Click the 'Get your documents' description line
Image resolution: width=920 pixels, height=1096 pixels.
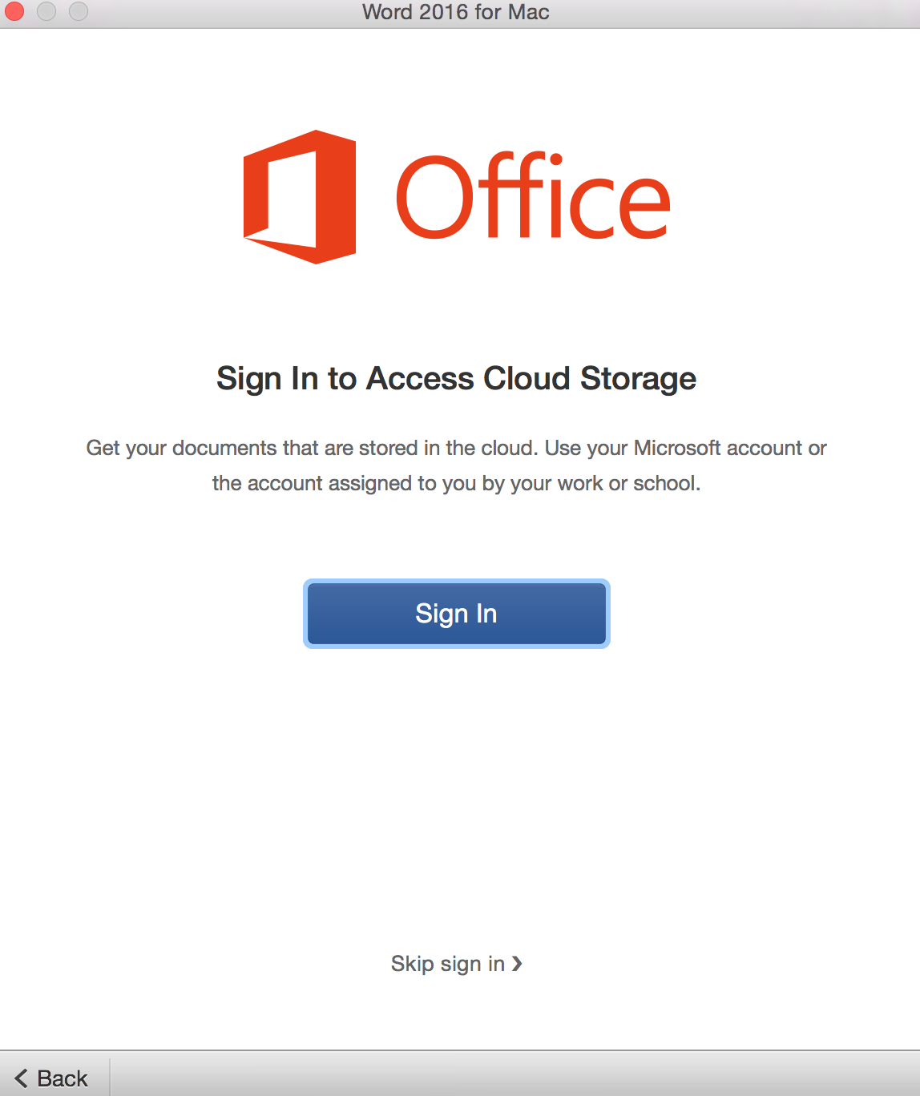[457, 448]
